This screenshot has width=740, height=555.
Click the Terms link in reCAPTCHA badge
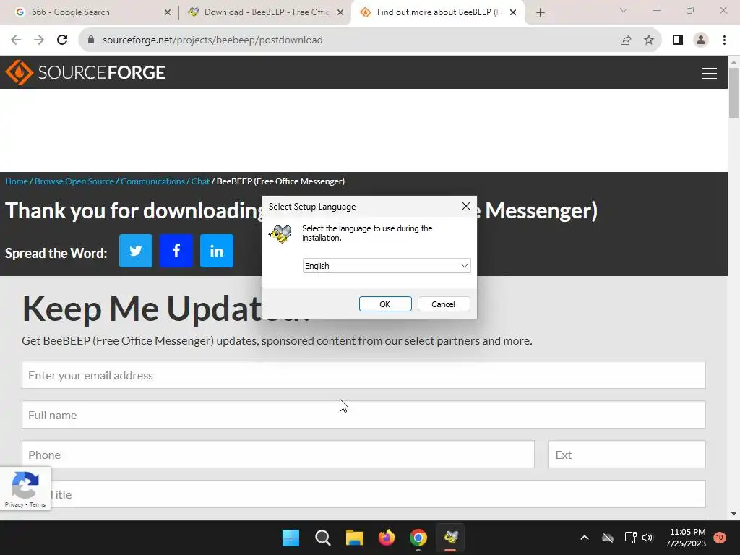(x=38, y=504)
